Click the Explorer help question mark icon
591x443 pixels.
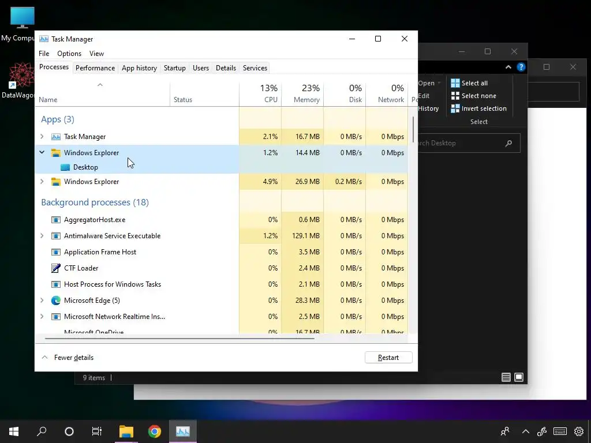[521, 67]
